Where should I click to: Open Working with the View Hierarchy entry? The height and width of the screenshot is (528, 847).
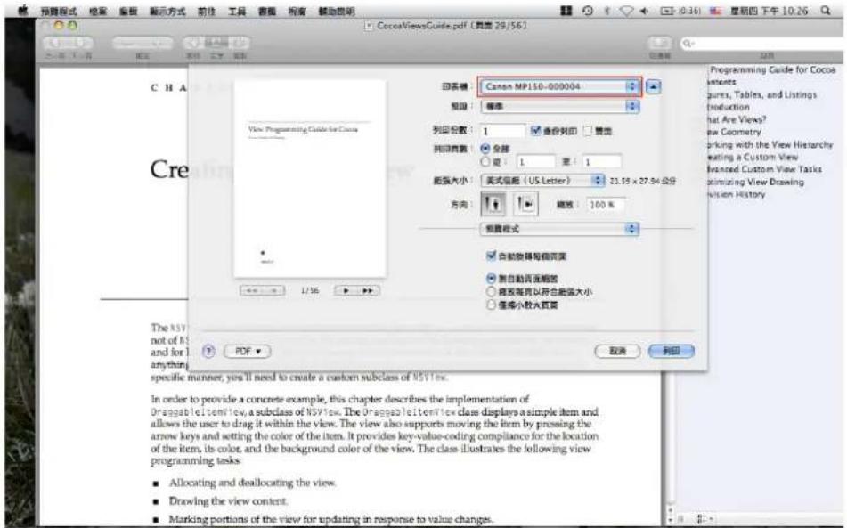click(x=770, y=144)
